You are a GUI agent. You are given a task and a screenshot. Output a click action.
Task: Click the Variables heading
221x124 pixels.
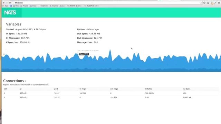(14, 24)
